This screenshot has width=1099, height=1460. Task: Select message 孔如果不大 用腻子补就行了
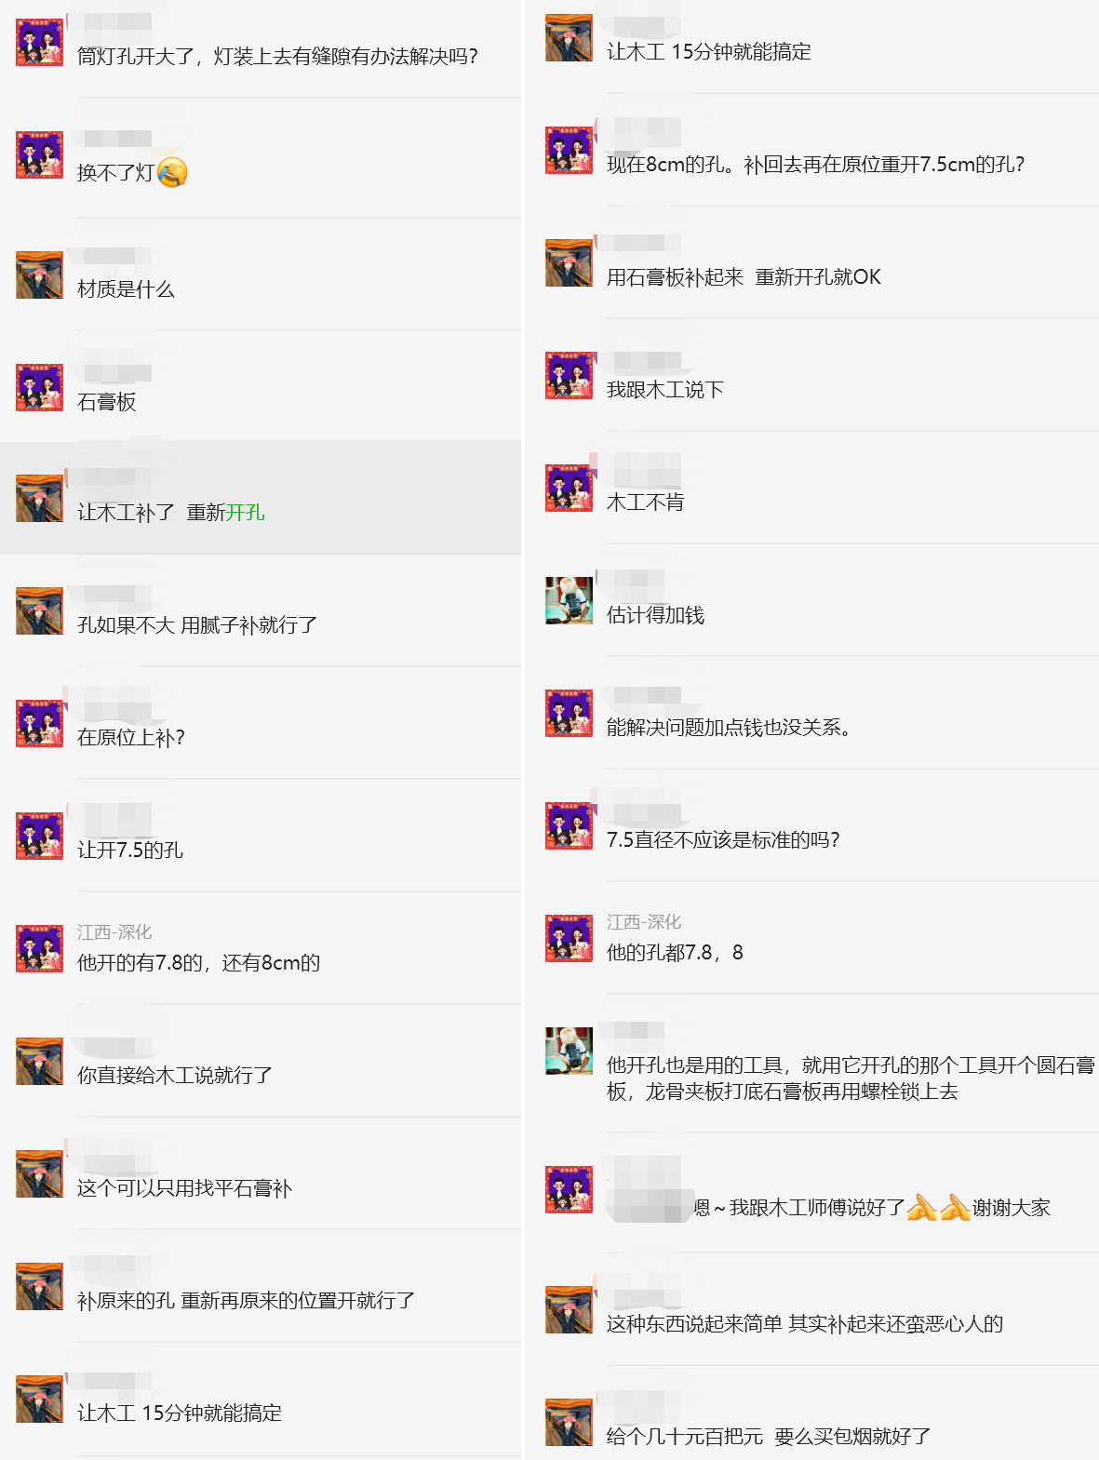[x=197, y=625]
